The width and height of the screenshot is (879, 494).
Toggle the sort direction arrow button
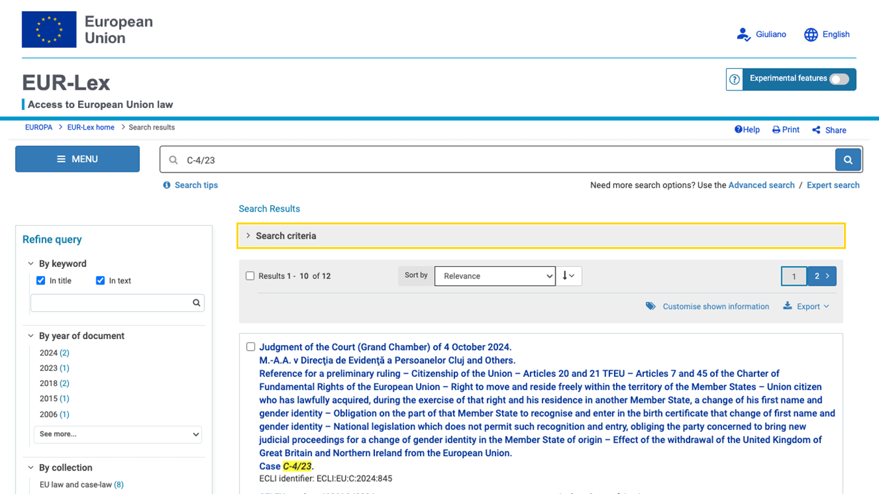tap(568, 276)
